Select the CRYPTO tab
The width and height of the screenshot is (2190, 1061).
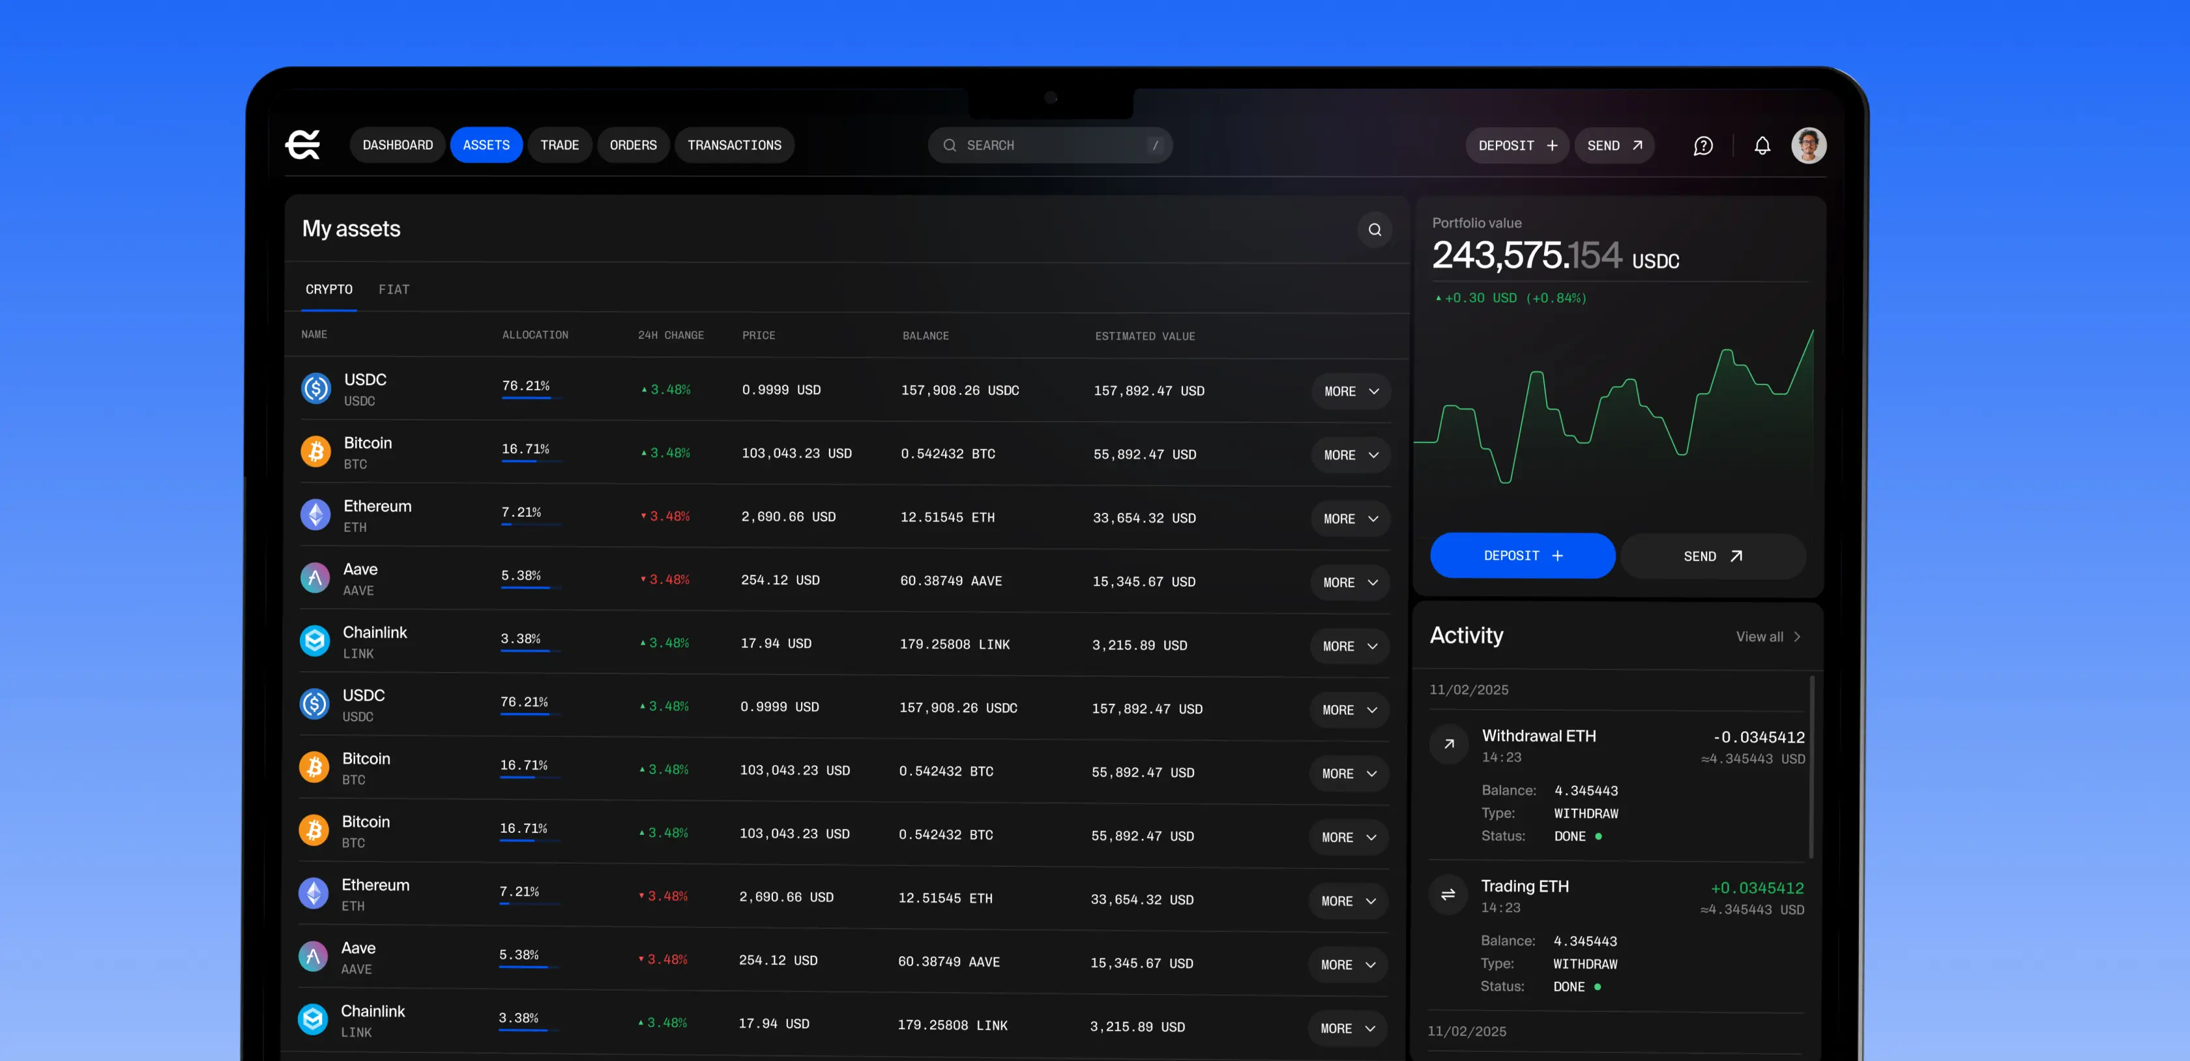click(x=329, y=289)
